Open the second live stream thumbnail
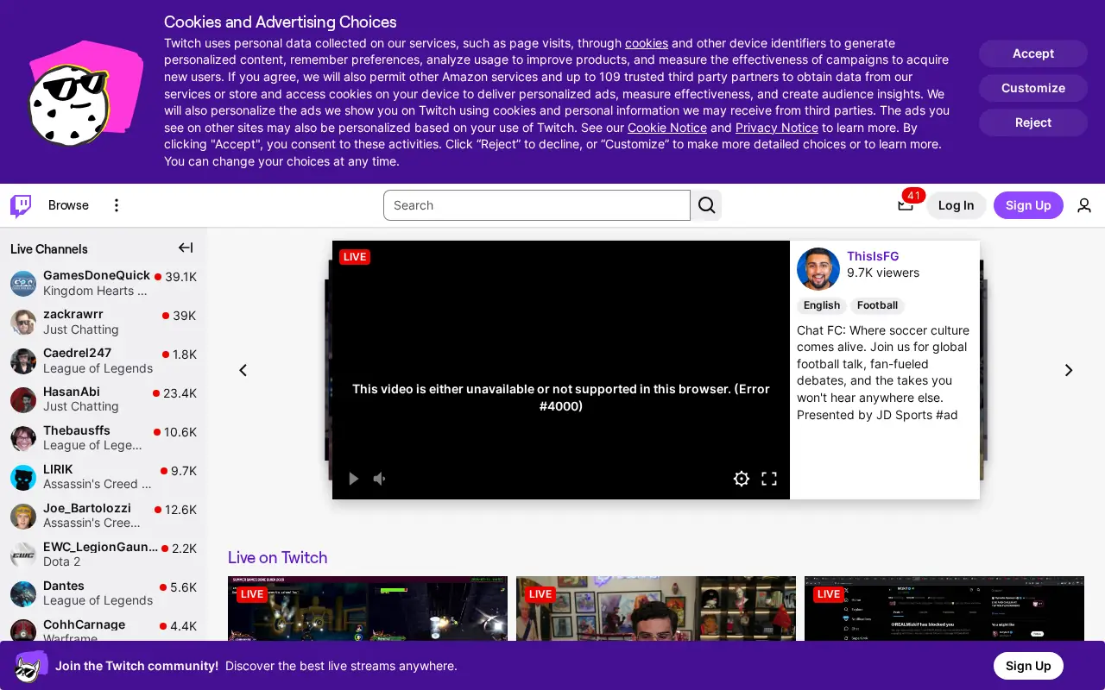The width and height of the screenshot is (1105, 690). [x=656, y=609]
